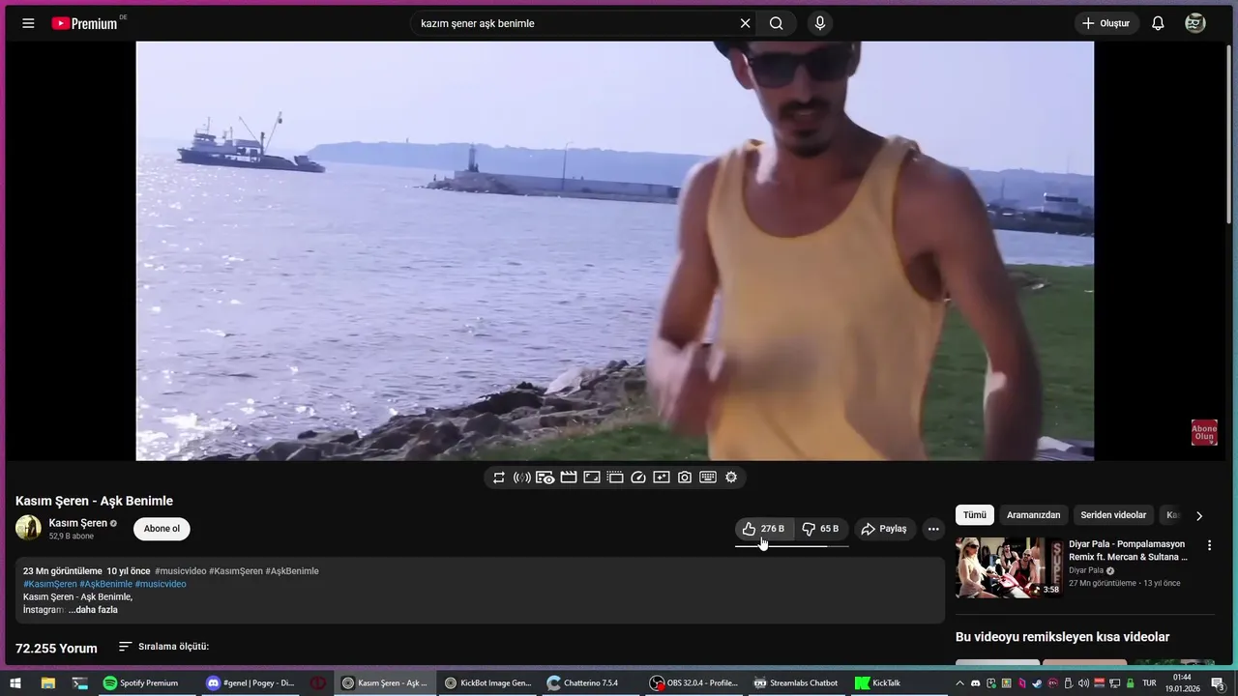Select the Tümü filter chip
This screenshot has height=696, width=1238.
pyautogui.click(x=975, y=515)
